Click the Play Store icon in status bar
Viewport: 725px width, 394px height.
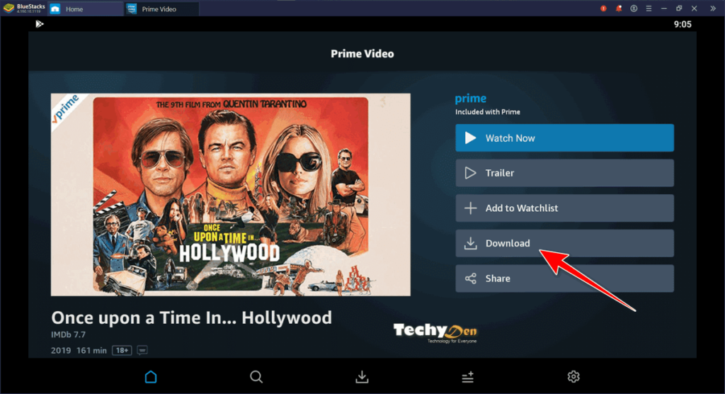[x=40, y=24]
